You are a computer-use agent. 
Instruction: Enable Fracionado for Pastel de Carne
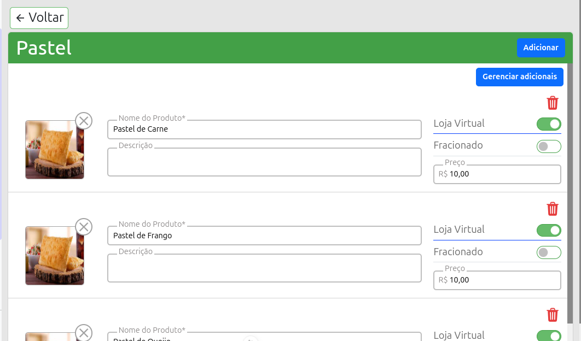click(549, 146)
